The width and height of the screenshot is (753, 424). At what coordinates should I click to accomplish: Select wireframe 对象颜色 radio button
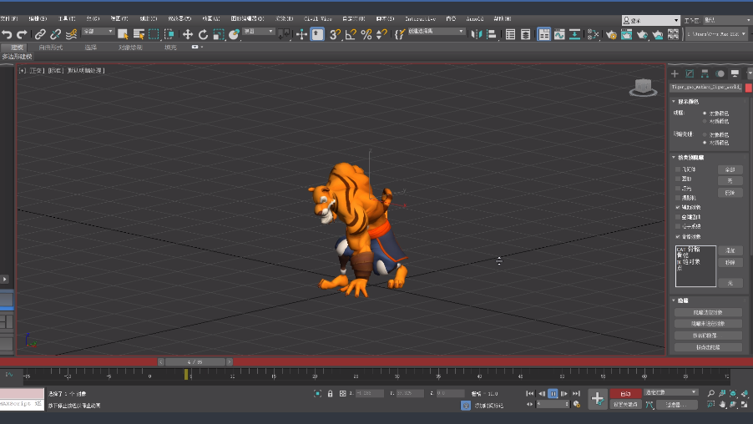point(705,114)
